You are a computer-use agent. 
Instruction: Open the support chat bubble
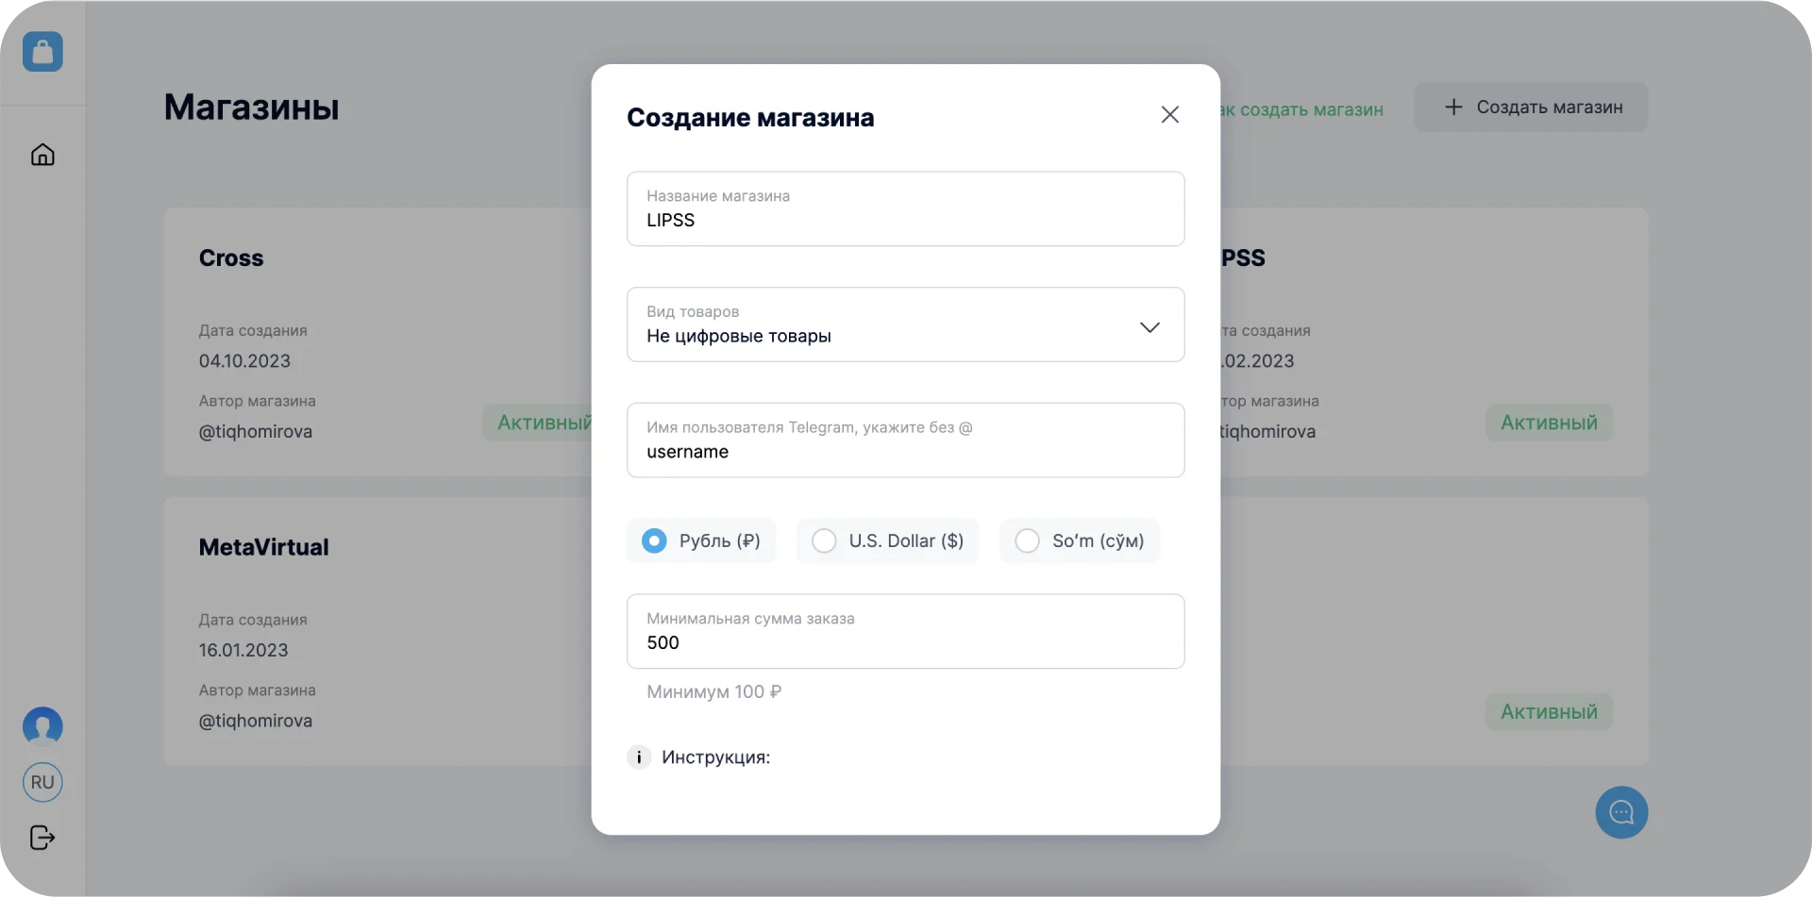[1620, 812]
